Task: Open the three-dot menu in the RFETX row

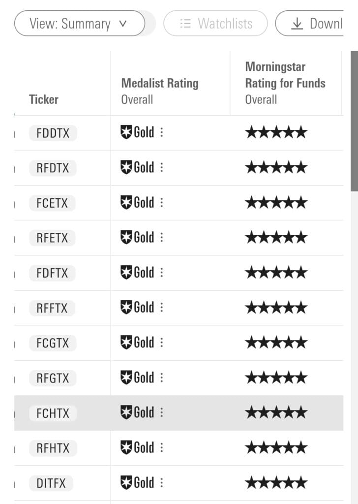Action: point(161,238)
